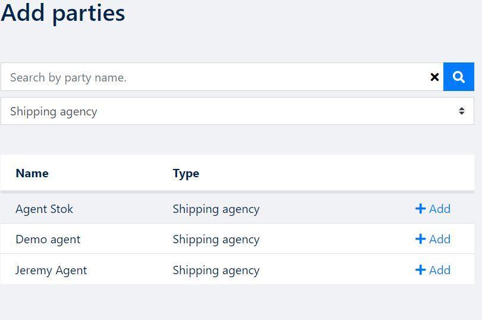This screenshot has width=482, height=320.
Task: Click the plus icon in Agent Stok row
Action: tap(420, 209)
